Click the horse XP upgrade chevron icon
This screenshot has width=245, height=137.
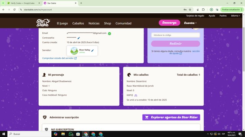click(136, 96)
